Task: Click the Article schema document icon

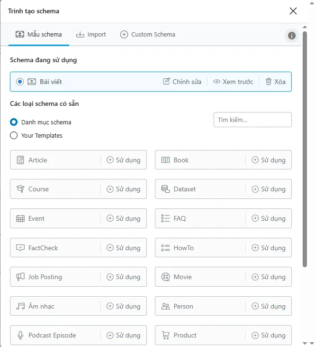Action: (20, 160)
